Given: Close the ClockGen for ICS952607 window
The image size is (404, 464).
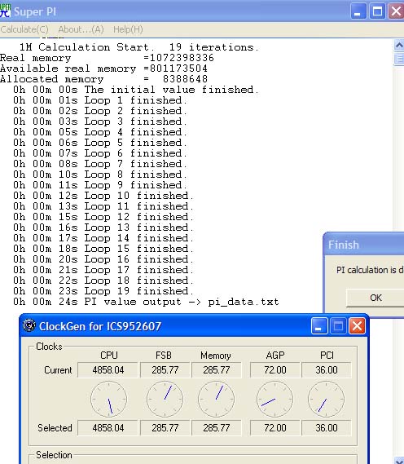Looking at the screenshot, I should tap(357, 326).
